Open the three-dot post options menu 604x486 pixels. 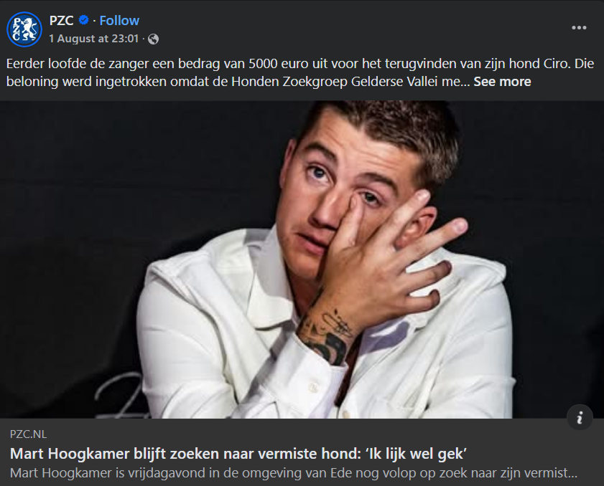tap(579, 28)
